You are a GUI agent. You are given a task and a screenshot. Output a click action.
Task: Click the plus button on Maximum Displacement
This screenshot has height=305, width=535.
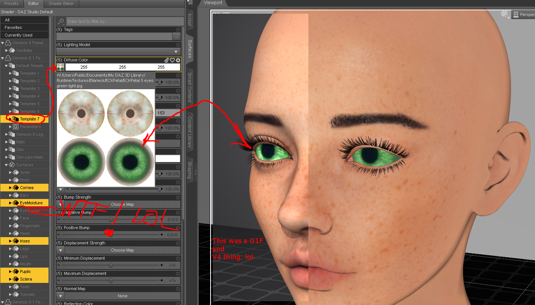(162, 281)
